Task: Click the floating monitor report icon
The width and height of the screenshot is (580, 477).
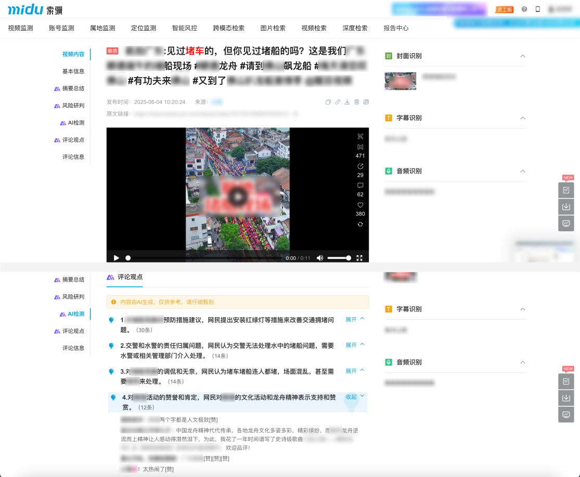Action: (x=566, y=223)
